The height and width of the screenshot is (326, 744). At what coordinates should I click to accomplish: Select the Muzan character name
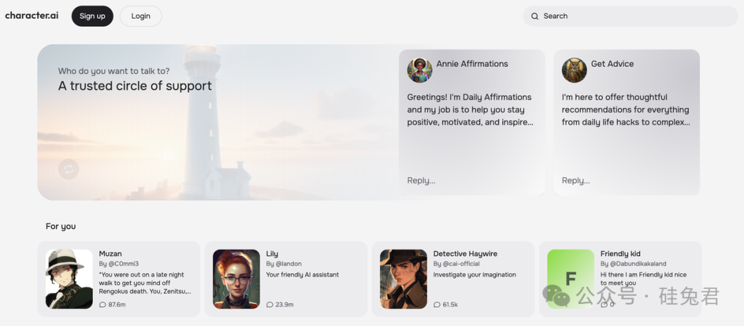click(x=110, y=254)
